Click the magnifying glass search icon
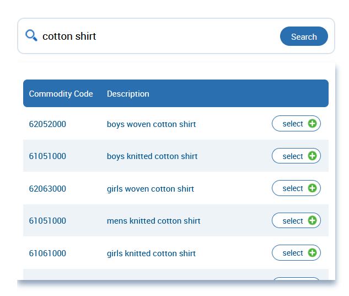349x296 pixels. click(x=31, y=36)
